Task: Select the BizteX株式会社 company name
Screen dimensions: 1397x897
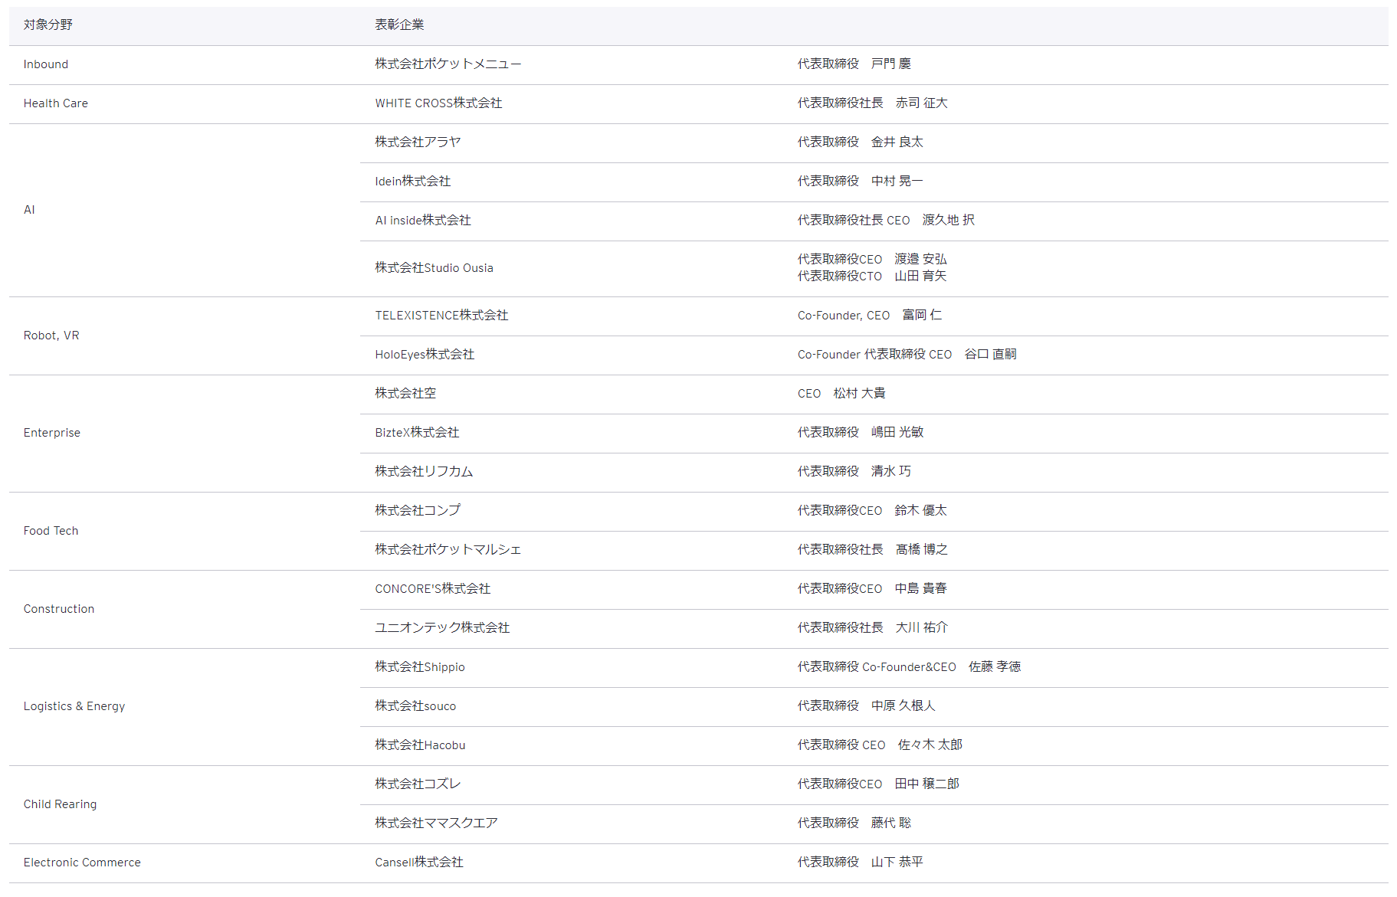Action: click(417, 433)
